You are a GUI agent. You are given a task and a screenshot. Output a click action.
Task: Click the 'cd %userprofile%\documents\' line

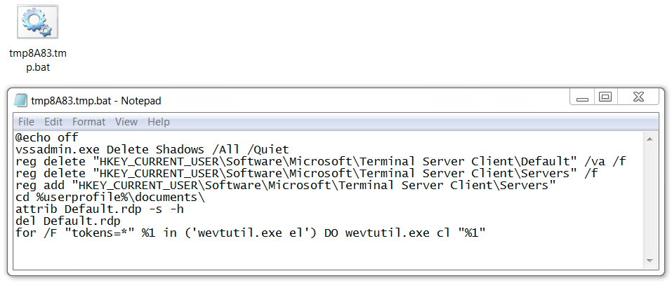click(110, 198)
